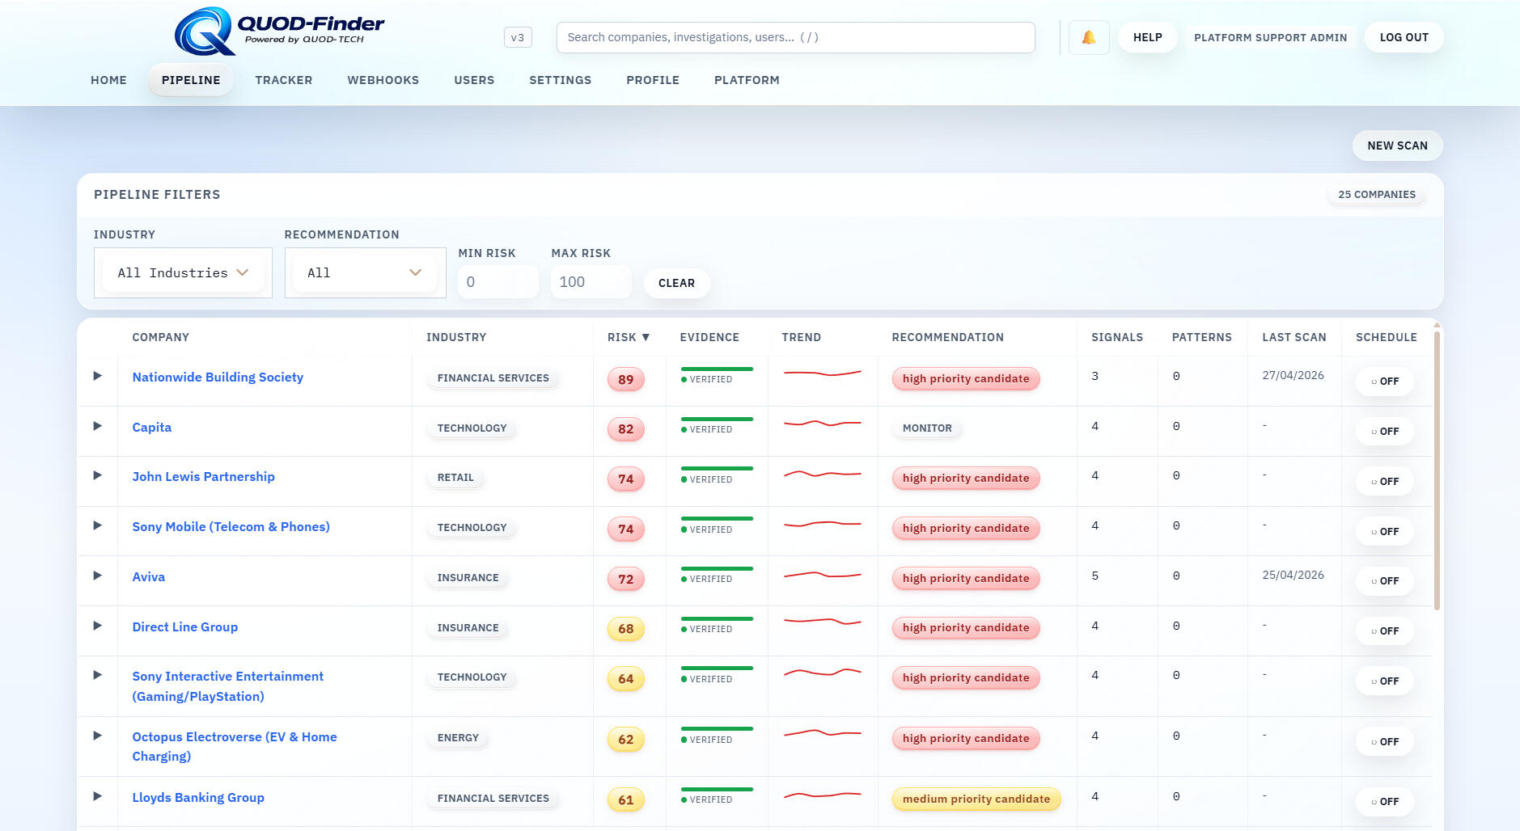The height and width of the screenshot is (831, 1520).
Task: Click the Capita trend sparkline
Action: point(822,424)
